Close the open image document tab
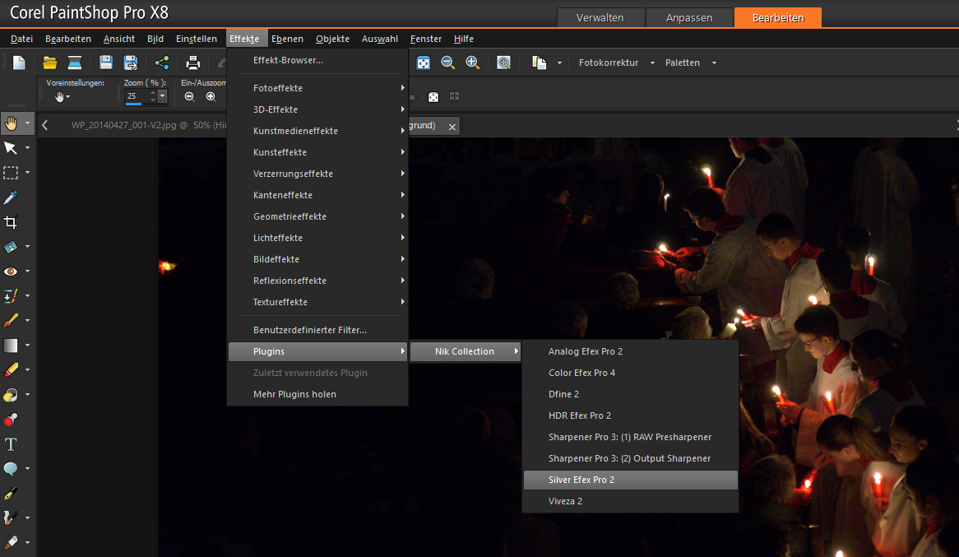 [452, 127]
